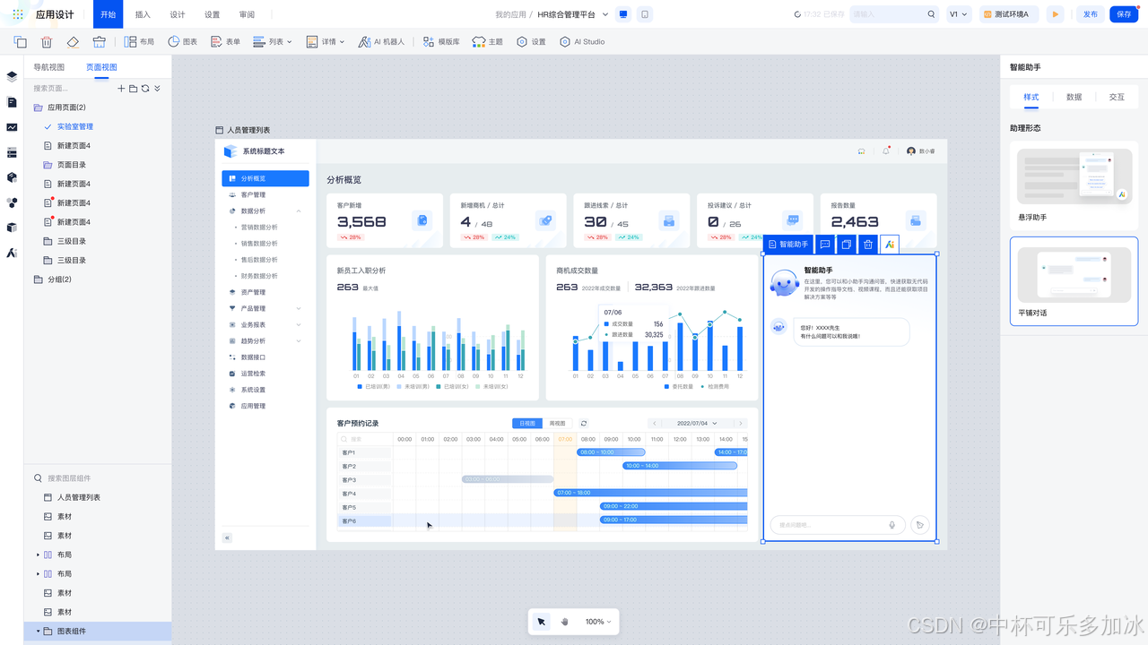The width and height of the screenshot is (1148, 645).
Task: Click the 发布 publish button
Action: coord(1090,14)
